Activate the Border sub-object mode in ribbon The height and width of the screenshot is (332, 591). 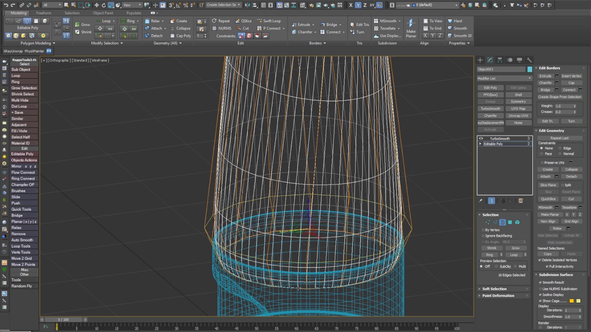(27, 21)
